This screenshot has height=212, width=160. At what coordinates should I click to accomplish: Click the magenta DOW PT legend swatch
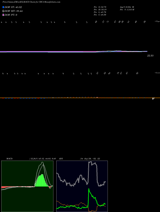(x=4, y=15)
